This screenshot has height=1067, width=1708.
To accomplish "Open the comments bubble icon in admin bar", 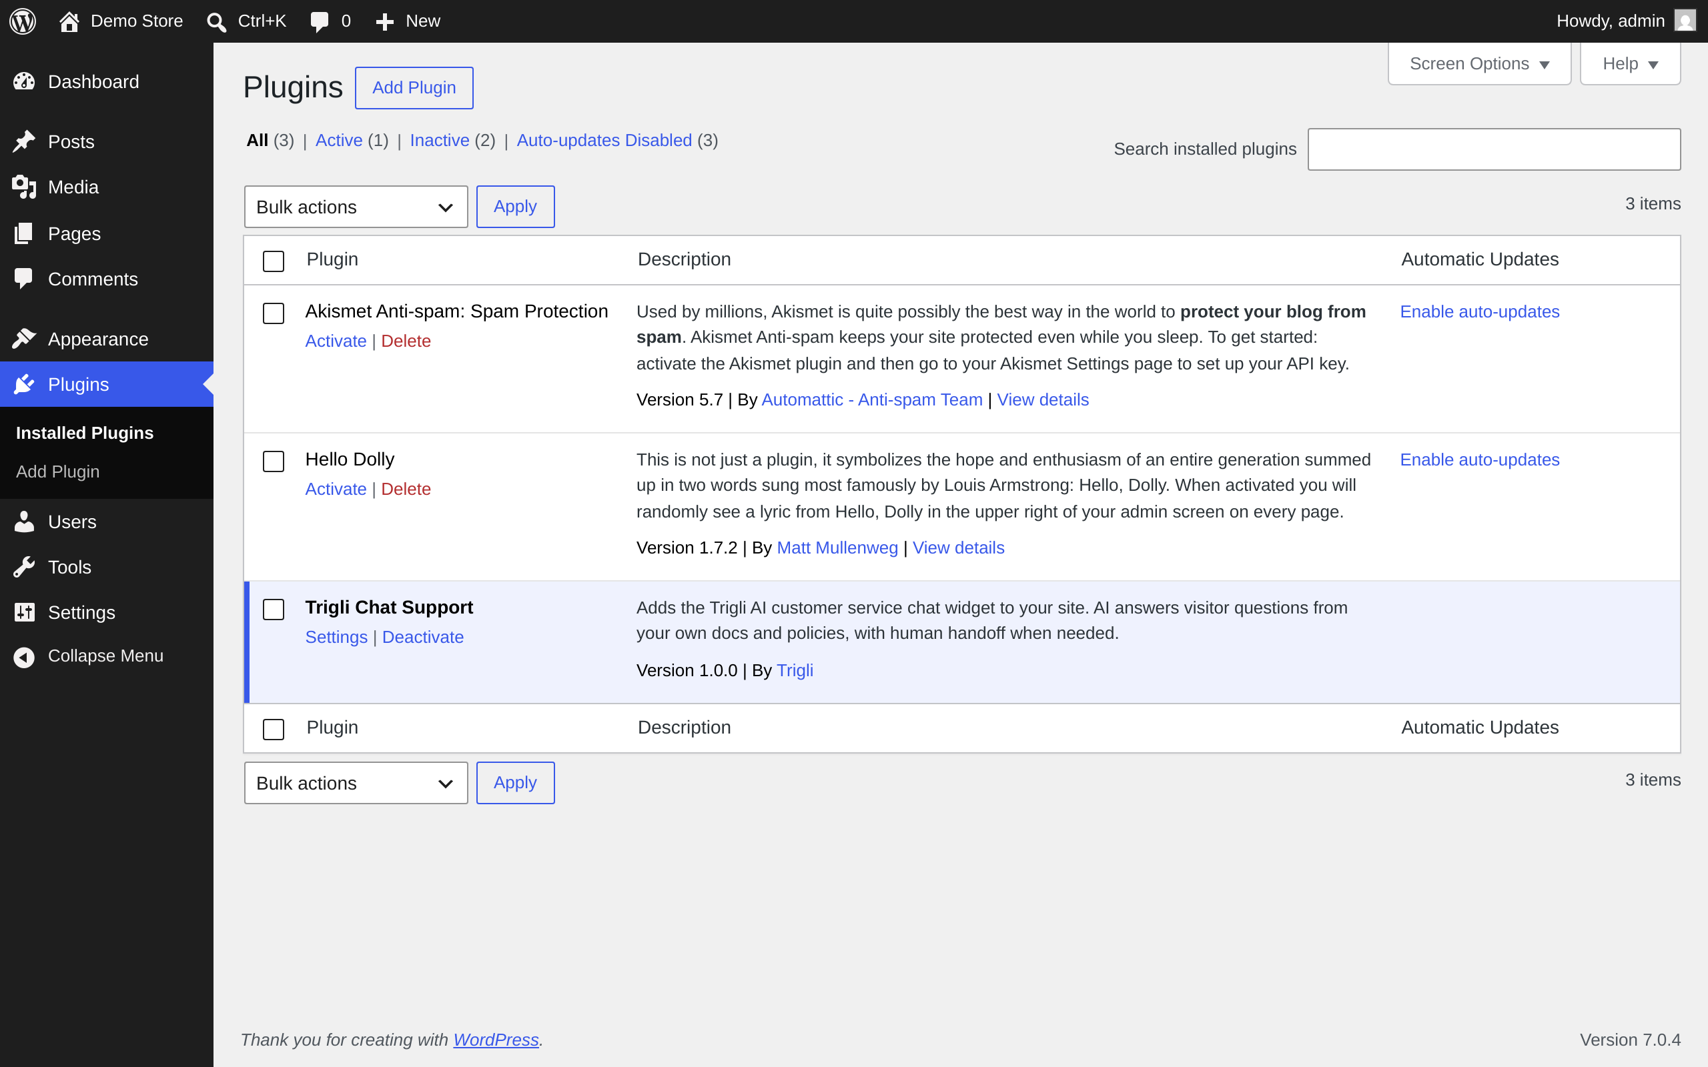I will 319,22.
